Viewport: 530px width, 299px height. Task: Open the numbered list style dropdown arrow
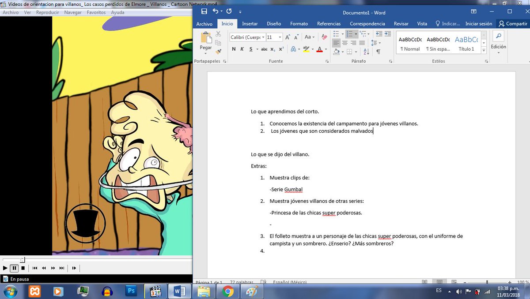click(x=356, y=34)
